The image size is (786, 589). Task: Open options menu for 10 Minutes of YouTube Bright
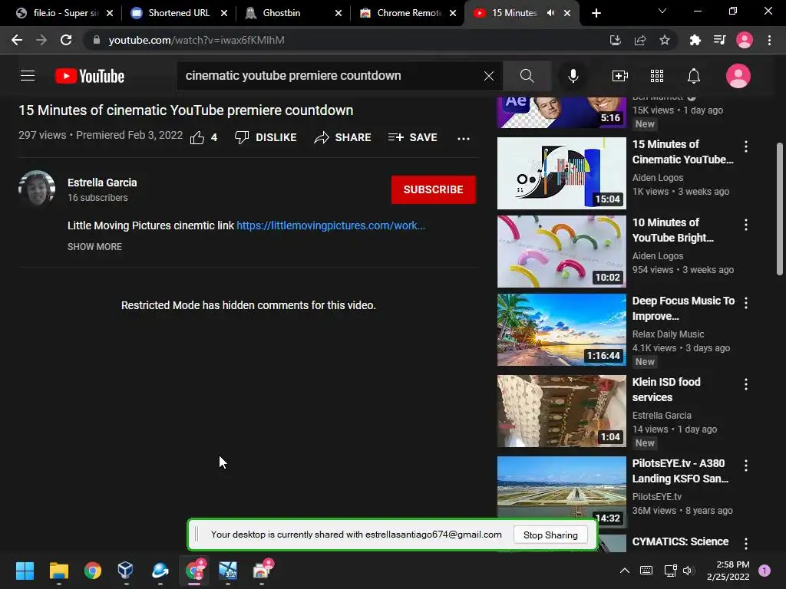click(746, 225)
